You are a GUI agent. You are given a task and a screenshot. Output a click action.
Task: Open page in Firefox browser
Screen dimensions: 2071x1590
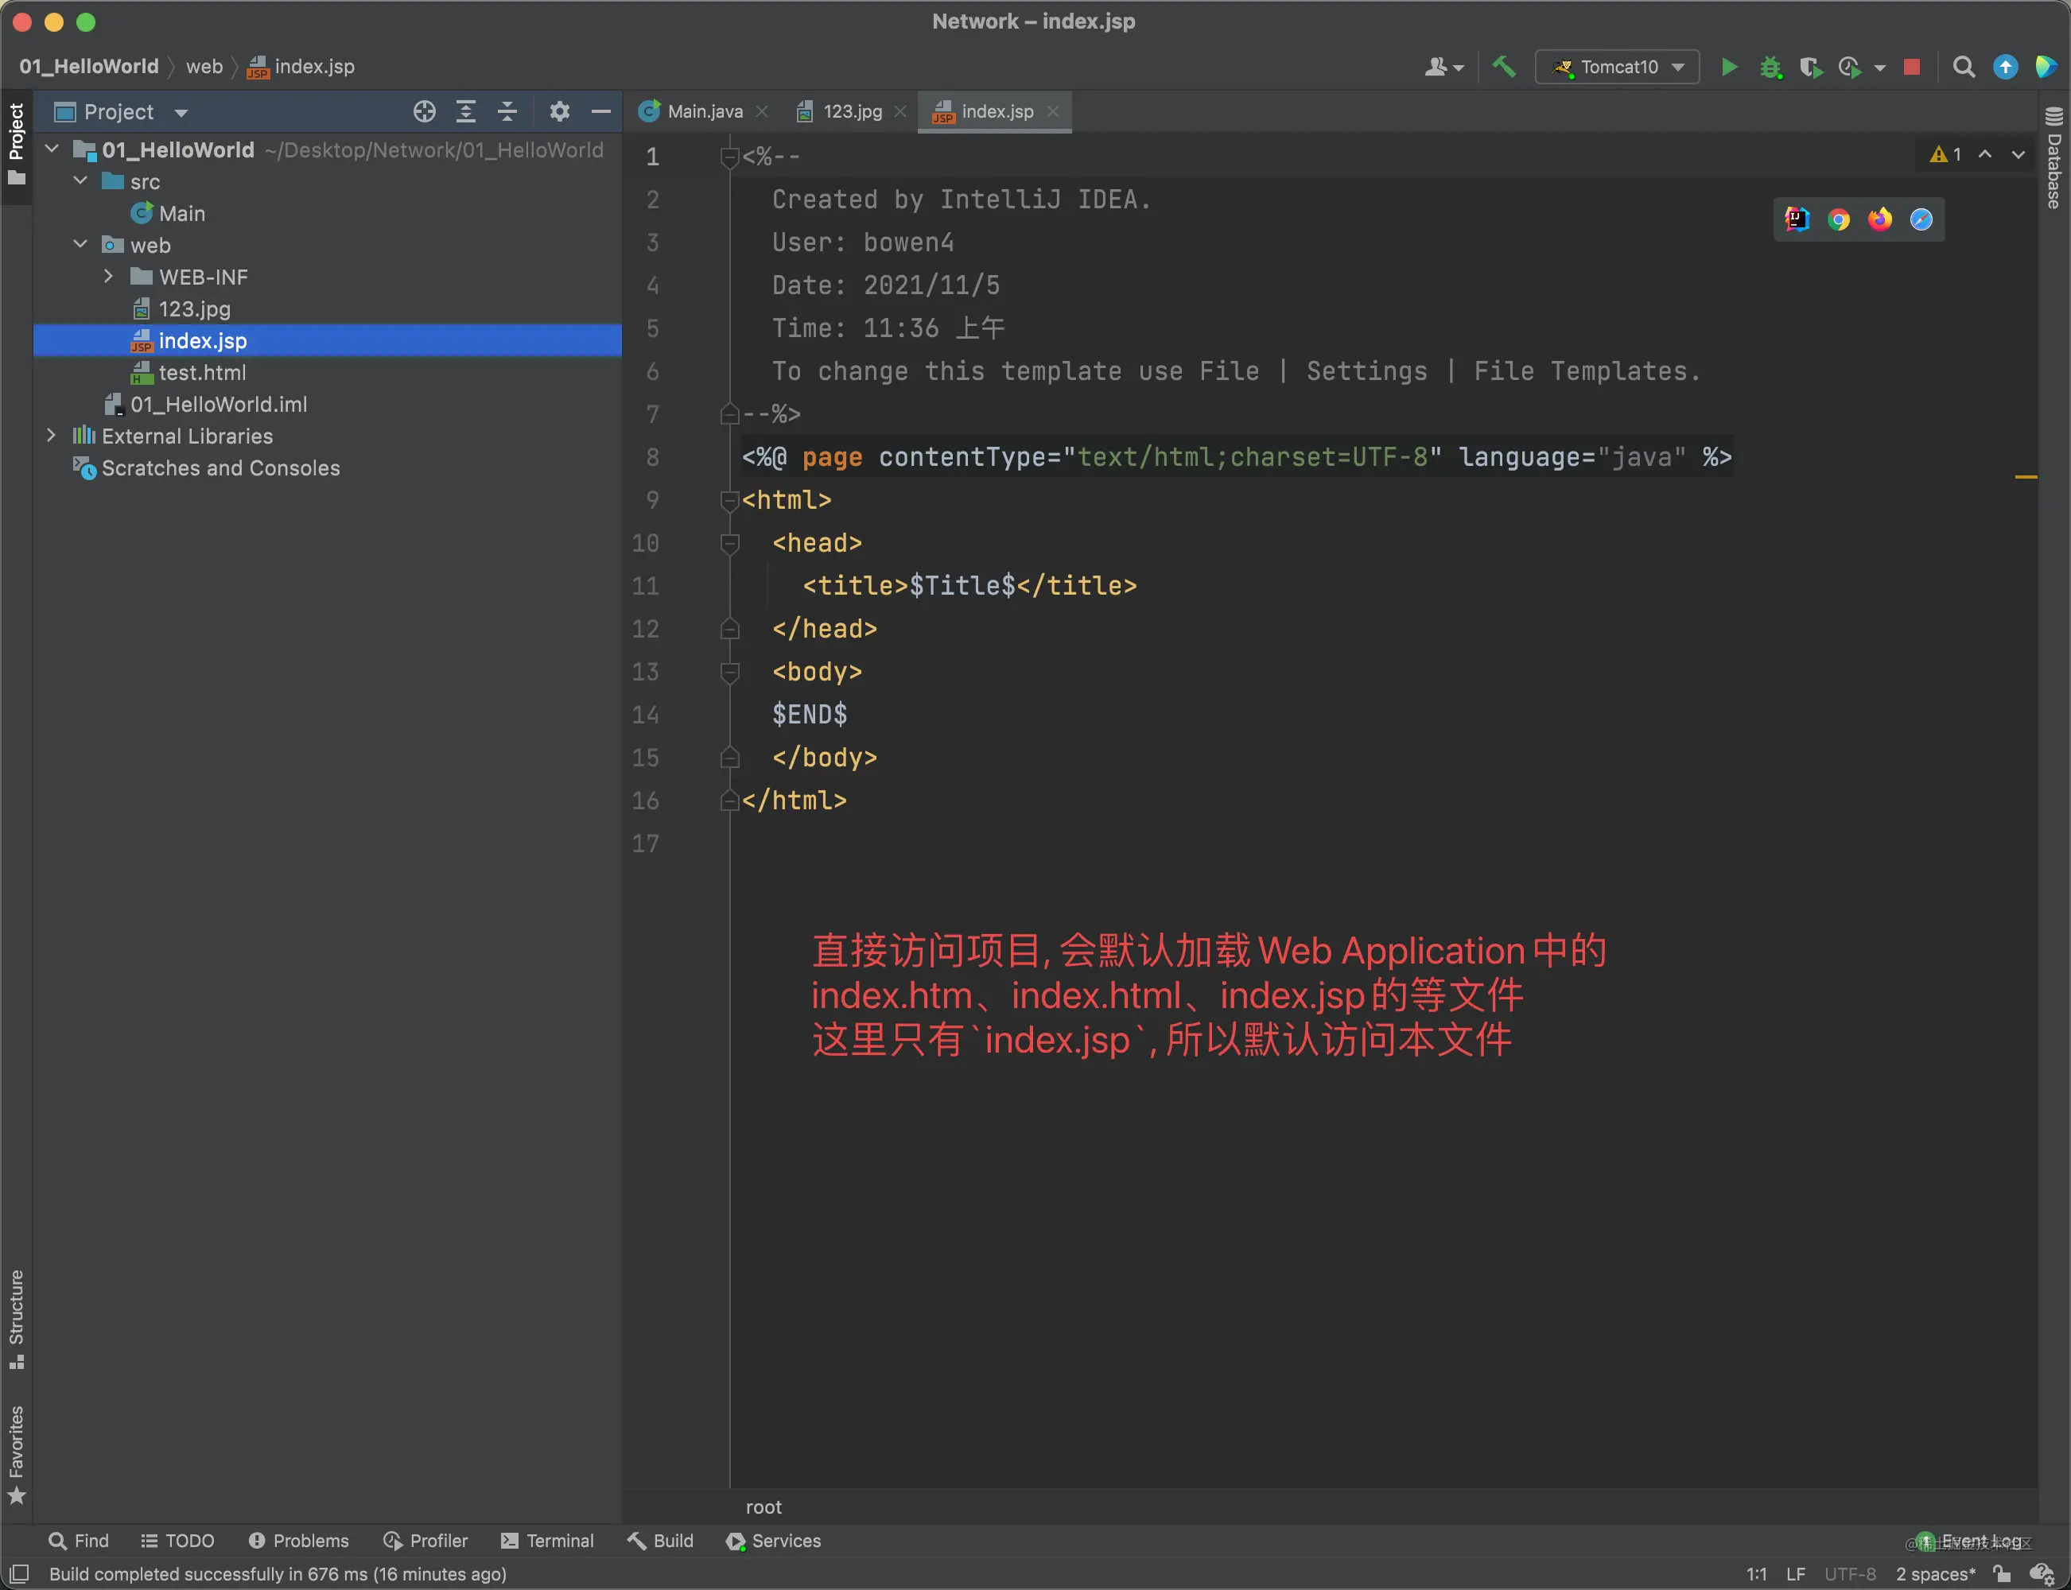pyautogui.click(x=1880, y=219)
